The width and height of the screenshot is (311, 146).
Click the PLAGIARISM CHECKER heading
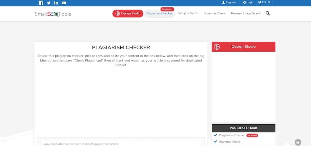tap(121, 48)
